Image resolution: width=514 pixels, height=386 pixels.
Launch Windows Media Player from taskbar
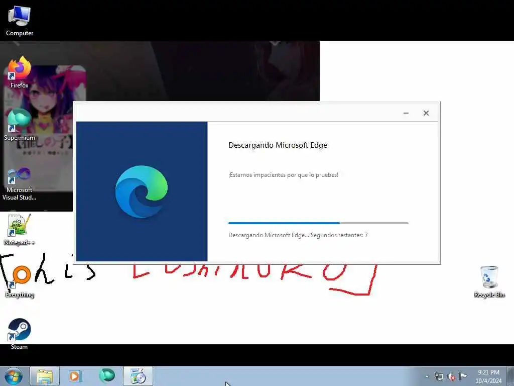point(74,376)
